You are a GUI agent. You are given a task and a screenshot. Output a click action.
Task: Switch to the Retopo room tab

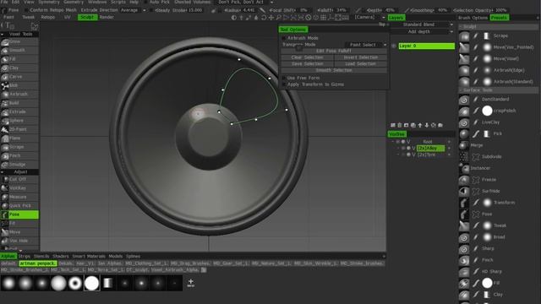47,17
